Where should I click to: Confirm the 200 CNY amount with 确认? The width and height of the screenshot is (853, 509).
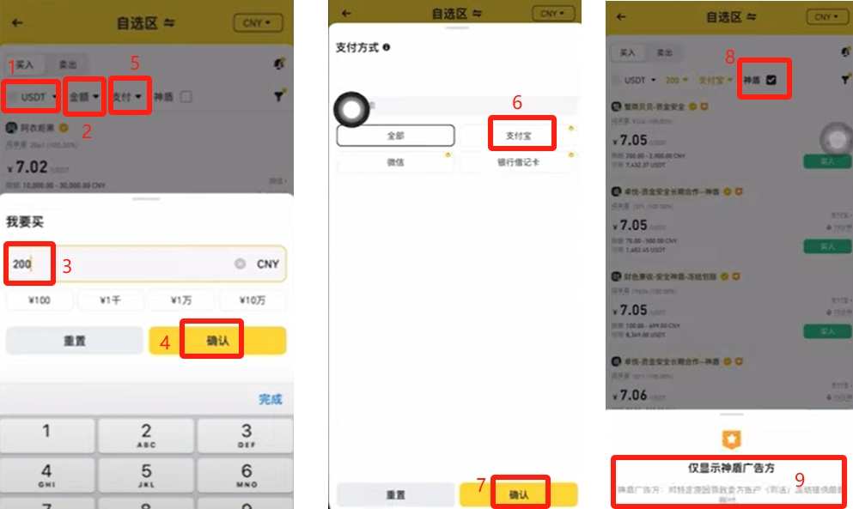217,341
